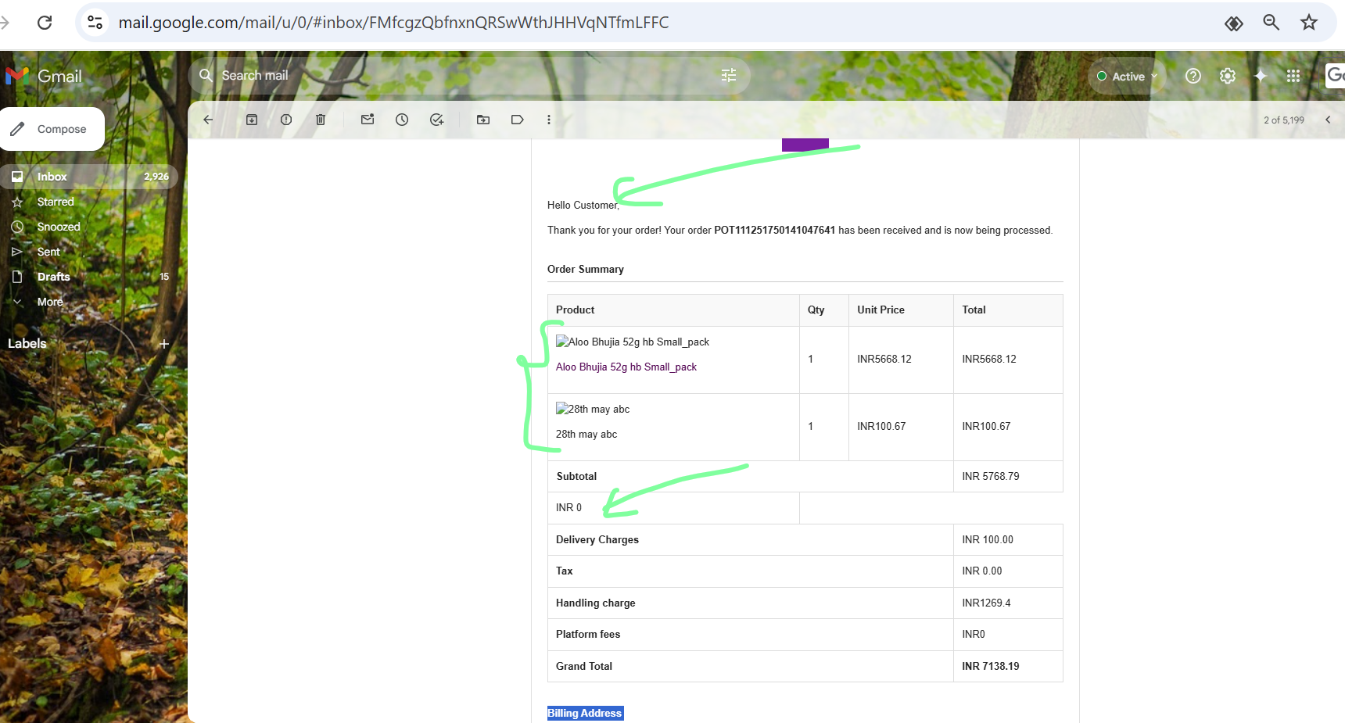Click the Order Summary heading
The width and height of the screenshot is (1345, 723).
pyautogui.click(x=586, y=270)
